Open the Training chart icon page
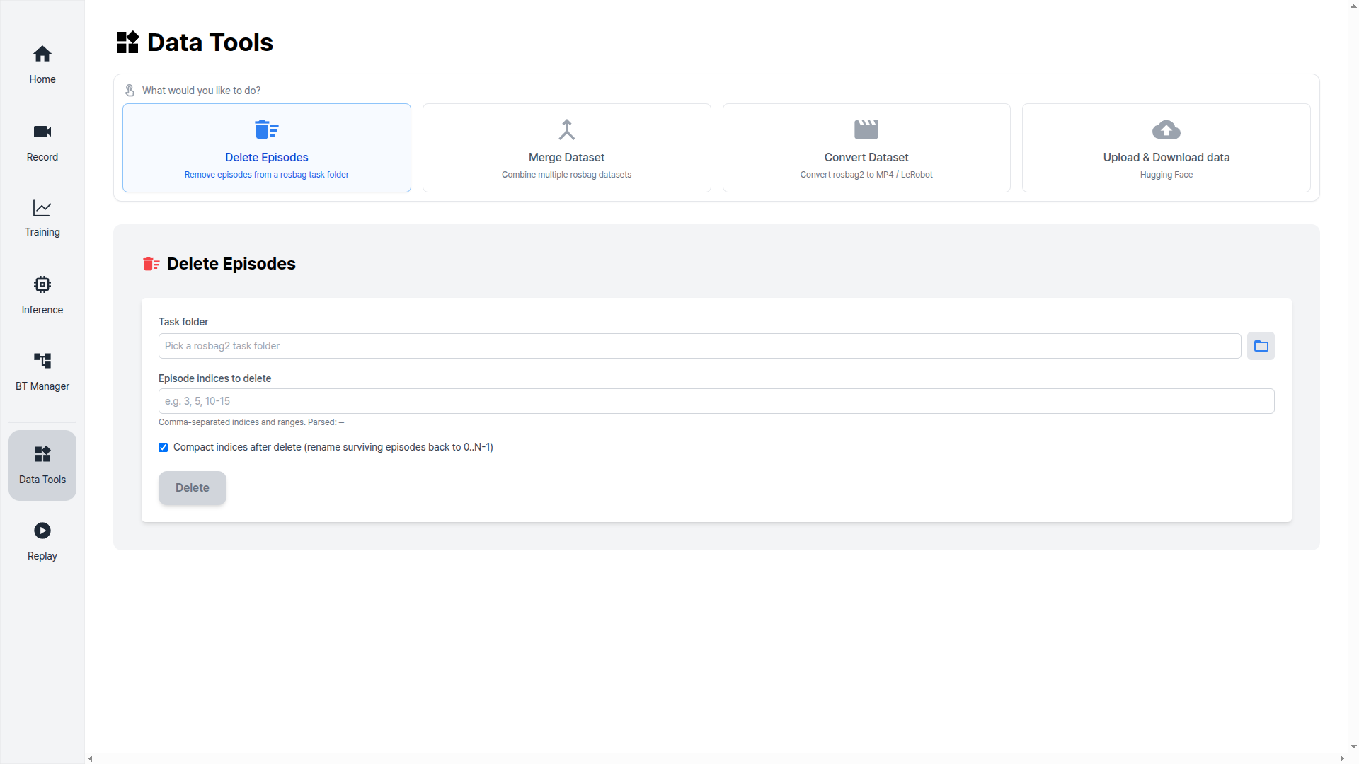The width and height of the screenshot is (1359, 764). point(42,218)
